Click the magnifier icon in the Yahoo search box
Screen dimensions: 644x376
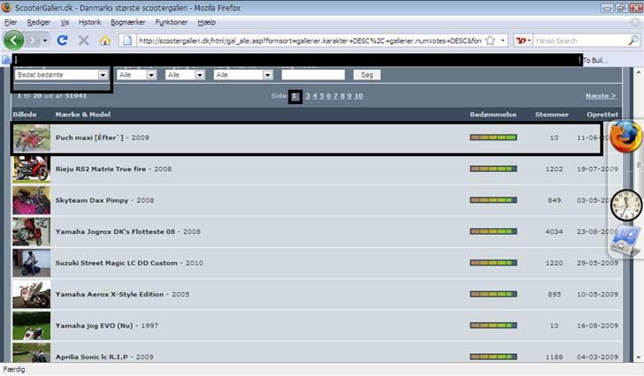pyautogui.click(x=633, y=40)
